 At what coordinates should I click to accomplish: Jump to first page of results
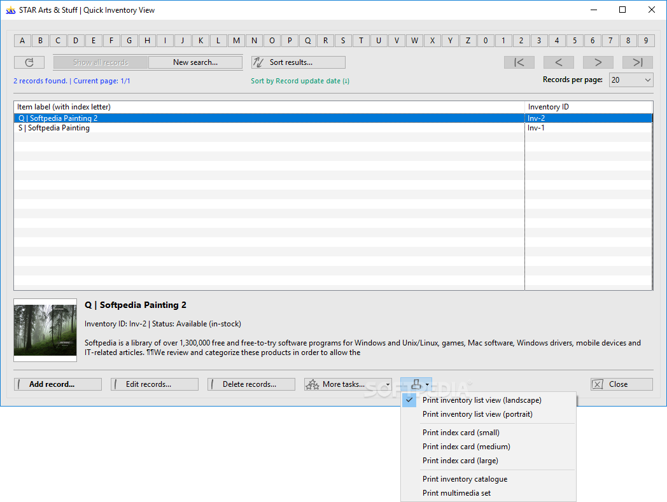[519, 62]
